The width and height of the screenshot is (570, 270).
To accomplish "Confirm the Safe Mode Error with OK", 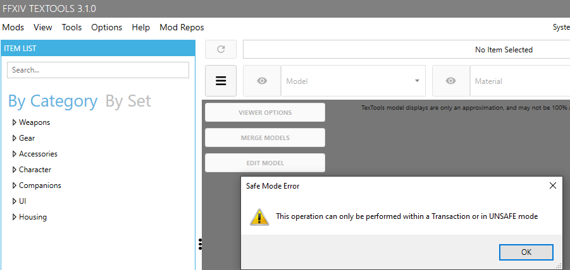I will click(526, 252).
